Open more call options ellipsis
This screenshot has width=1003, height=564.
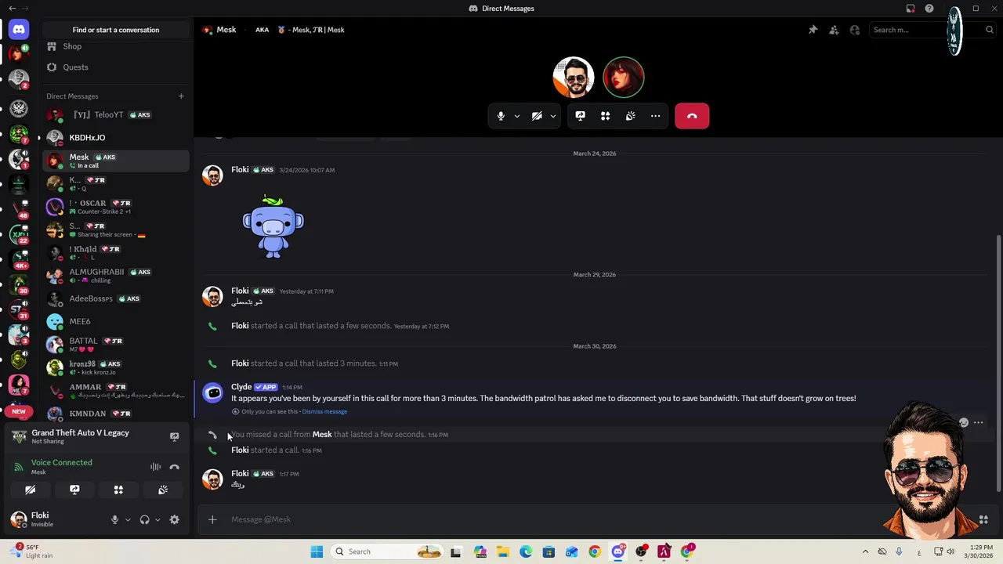[655, 116]
